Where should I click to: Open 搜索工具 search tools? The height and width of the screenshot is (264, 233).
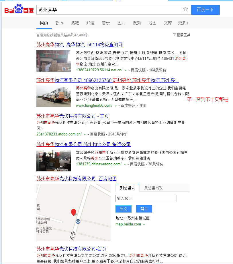coord(183,35)
